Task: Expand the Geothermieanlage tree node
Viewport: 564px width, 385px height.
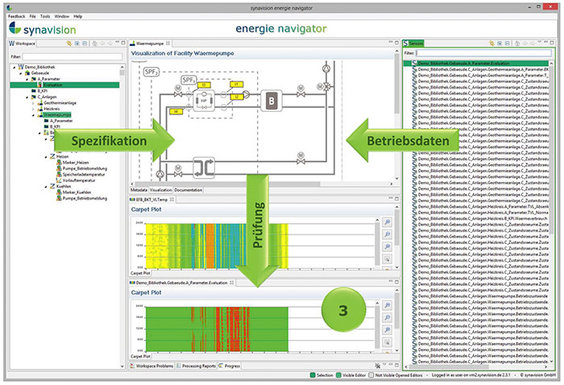Action: 34,103
